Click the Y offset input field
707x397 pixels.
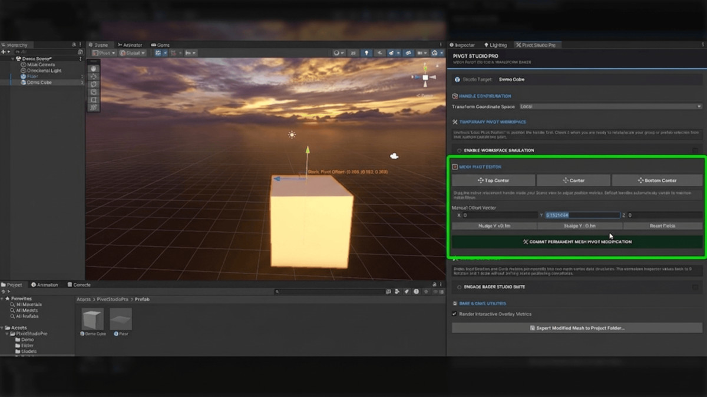pyautogui.click(x=582, y=215)
